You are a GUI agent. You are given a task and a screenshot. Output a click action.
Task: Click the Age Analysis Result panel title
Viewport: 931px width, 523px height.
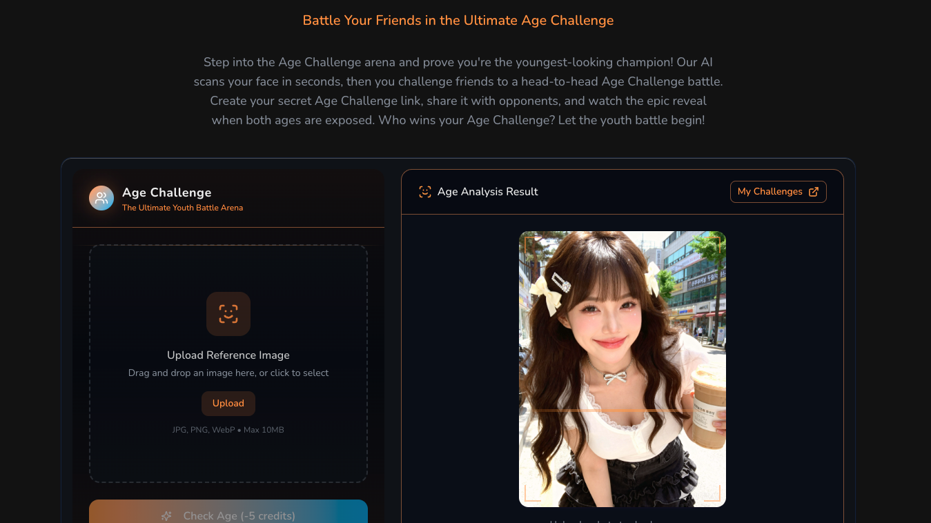tap(488, 192)
